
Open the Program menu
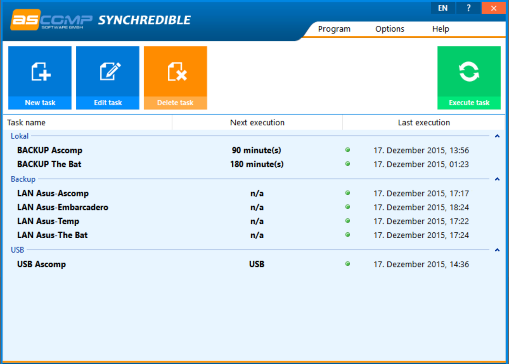[x=334, y=29]
